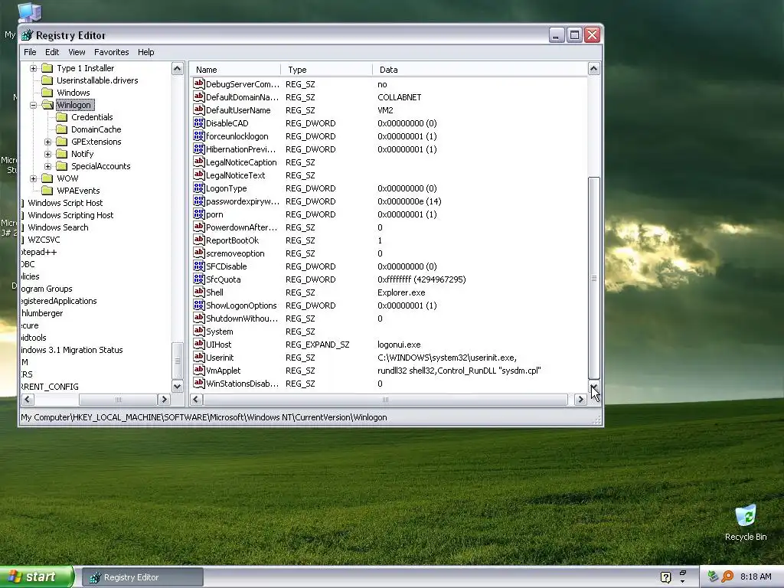Click the forceunlocklogon DWORD icon
This screenshot has height=588, width=784.
coord(198,136)
